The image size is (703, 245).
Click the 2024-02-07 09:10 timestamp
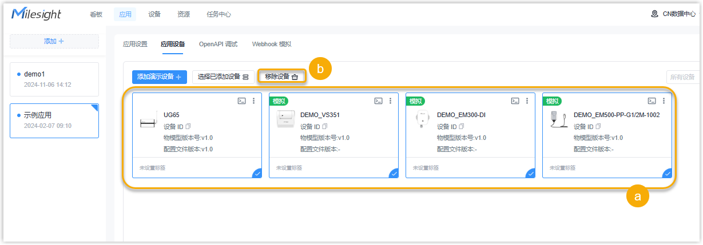click(47, 126)
